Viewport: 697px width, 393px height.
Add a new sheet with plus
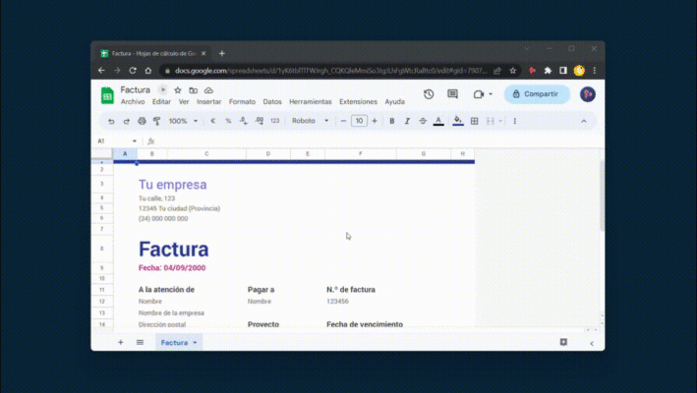(121, 342)
